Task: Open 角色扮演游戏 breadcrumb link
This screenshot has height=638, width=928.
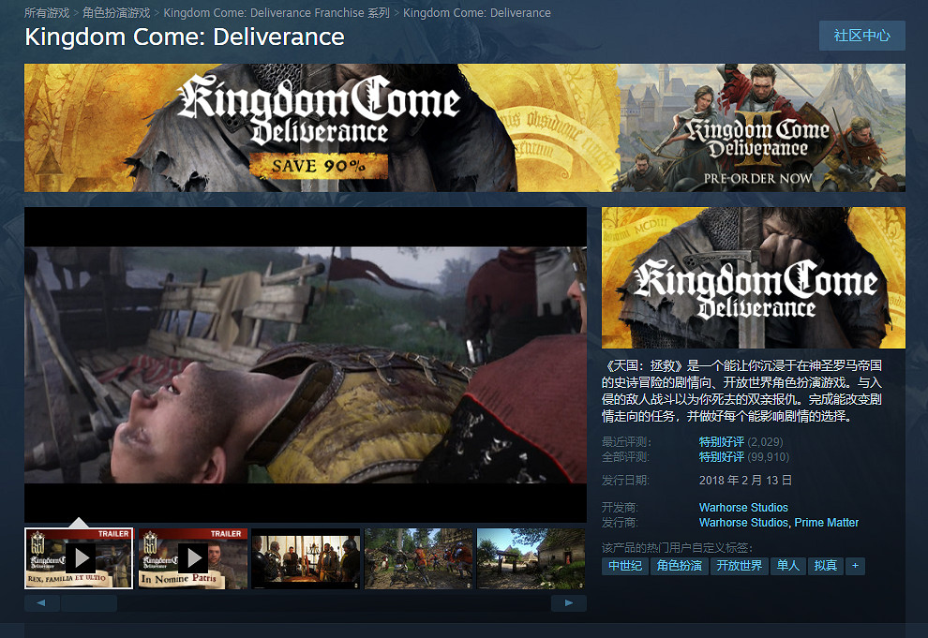Action: (116, 13)
